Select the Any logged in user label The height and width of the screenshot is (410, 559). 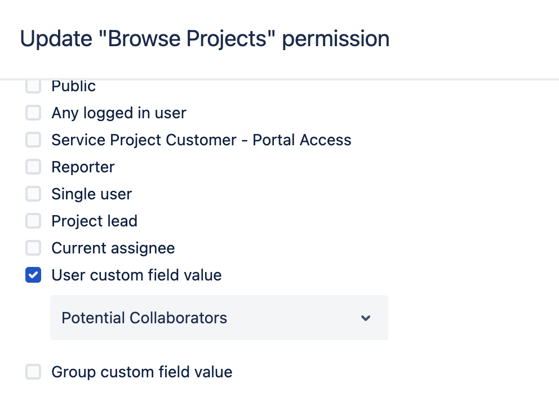(x=118, y=113)
